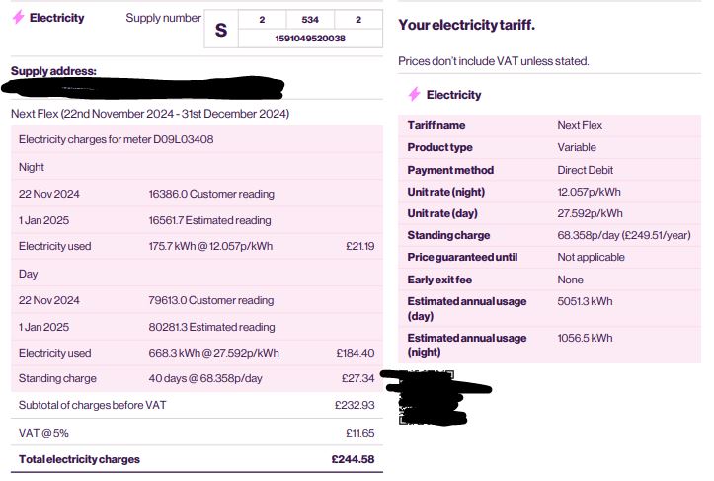Click Subtotal of charges before VAT row
The image size is (714, 481).
click(197, 405)
